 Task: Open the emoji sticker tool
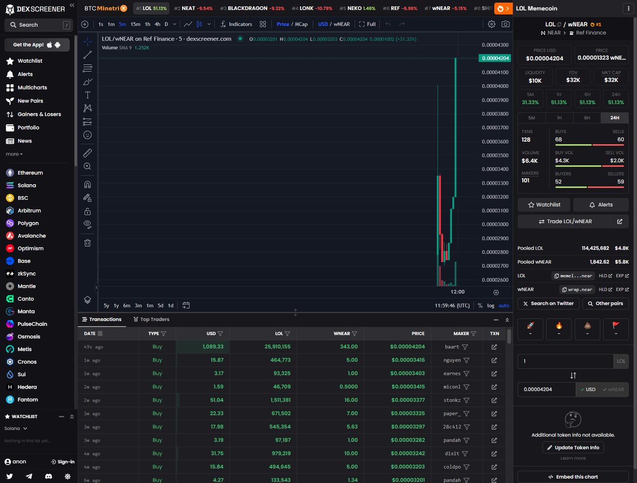(88, 135)
